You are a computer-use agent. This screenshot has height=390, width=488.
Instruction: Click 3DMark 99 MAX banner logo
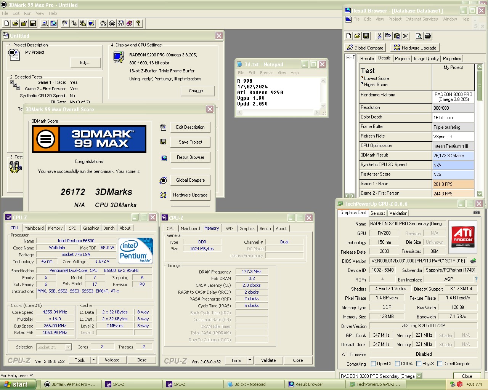[x=89, y=139]
